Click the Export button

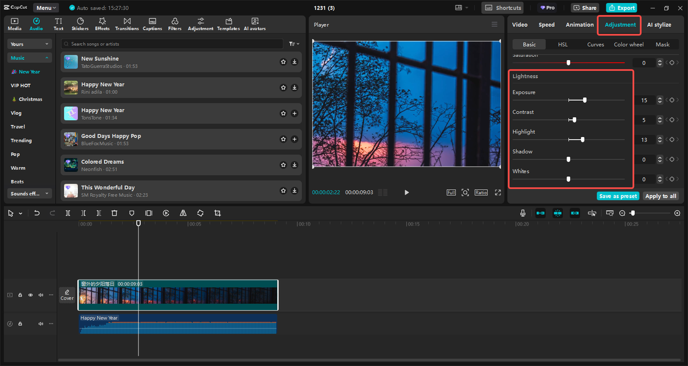[x=621, y=8]
